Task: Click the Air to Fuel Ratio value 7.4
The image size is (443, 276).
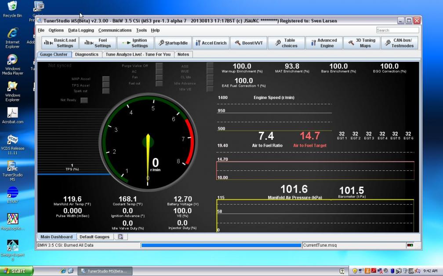Action: (x=266, y=136)
